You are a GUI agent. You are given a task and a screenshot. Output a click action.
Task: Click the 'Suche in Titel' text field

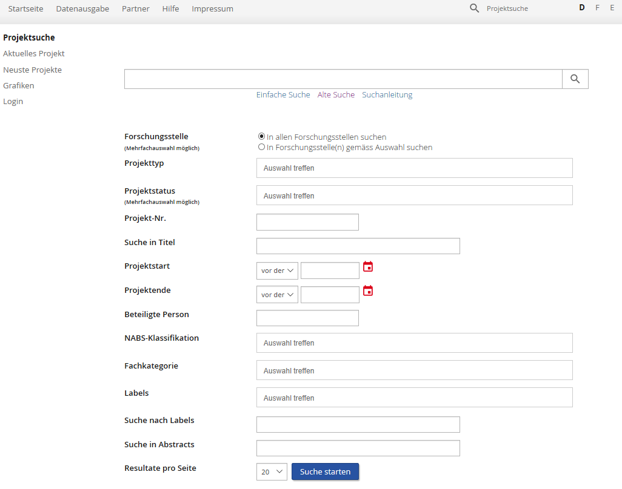358,246
